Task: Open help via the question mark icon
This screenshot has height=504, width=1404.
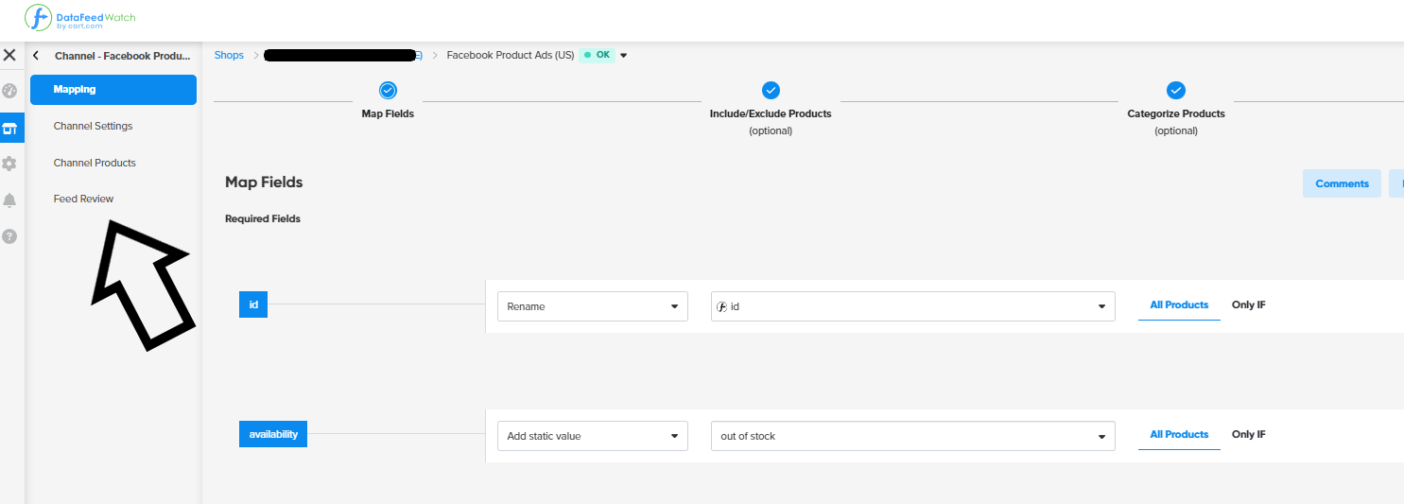Action: 9,236
